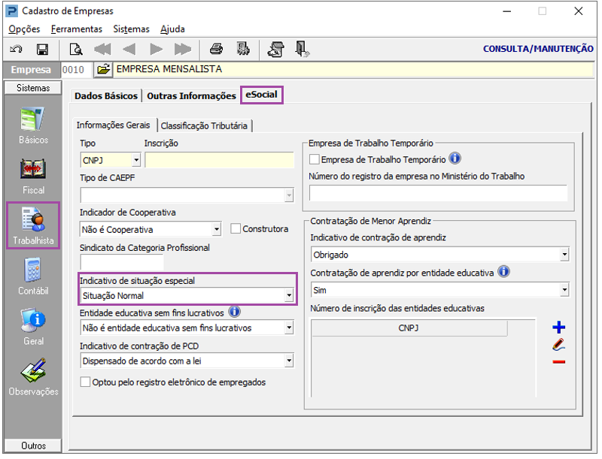Click the building report icon next to the printer
This screenshot has width=602, height=459.
tap(242, 49)
